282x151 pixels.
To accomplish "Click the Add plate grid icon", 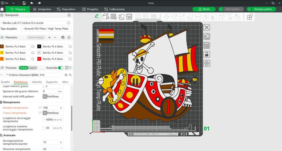I will [x=114, y=17].
